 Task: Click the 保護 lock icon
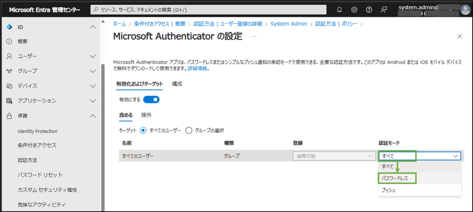pos(9,116)
